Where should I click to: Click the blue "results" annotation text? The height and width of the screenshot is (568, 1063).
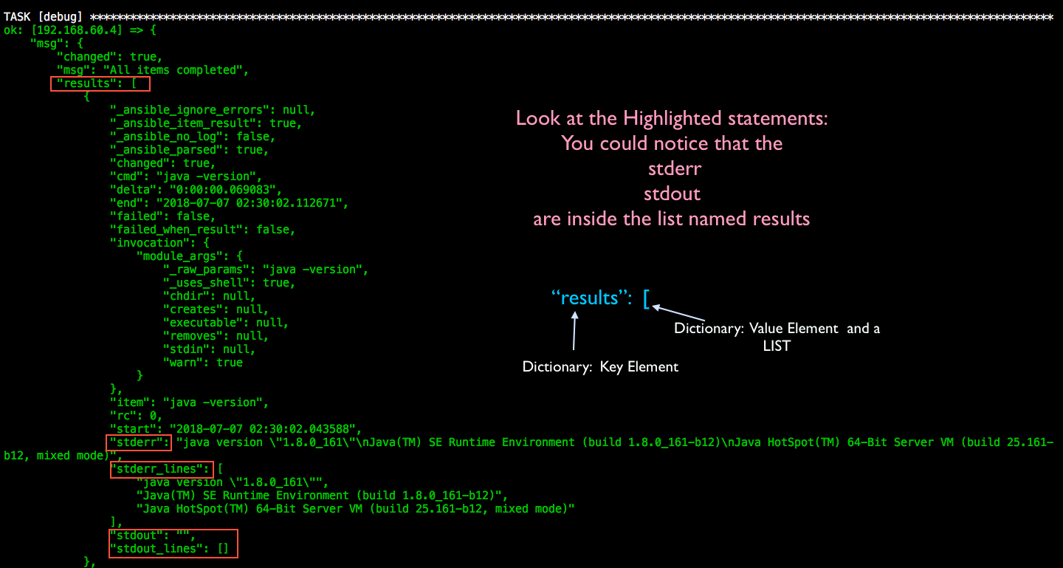coord(588,297)
